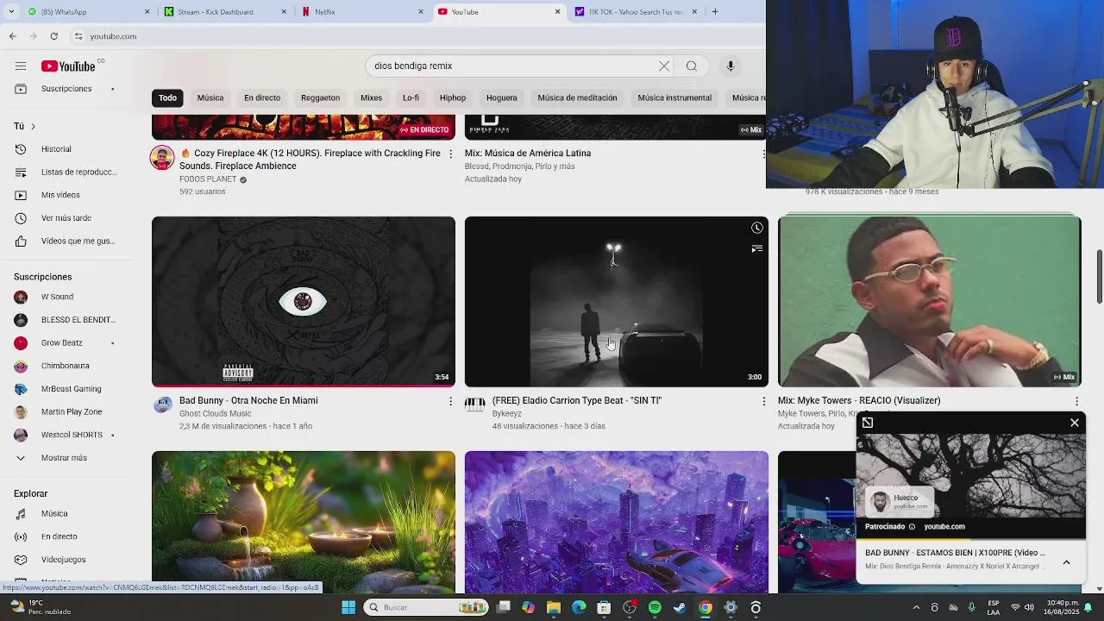Open En directo under Explorar
The image size is (1104, 621).
[59, 536]
